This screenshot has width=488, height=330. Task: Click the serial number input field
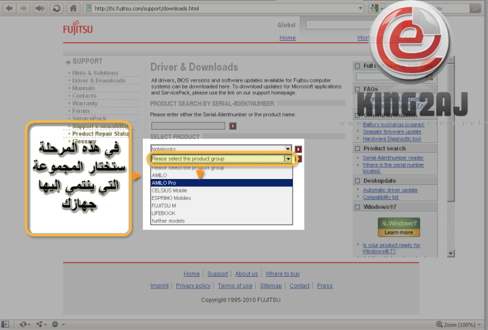coord(188,126)
